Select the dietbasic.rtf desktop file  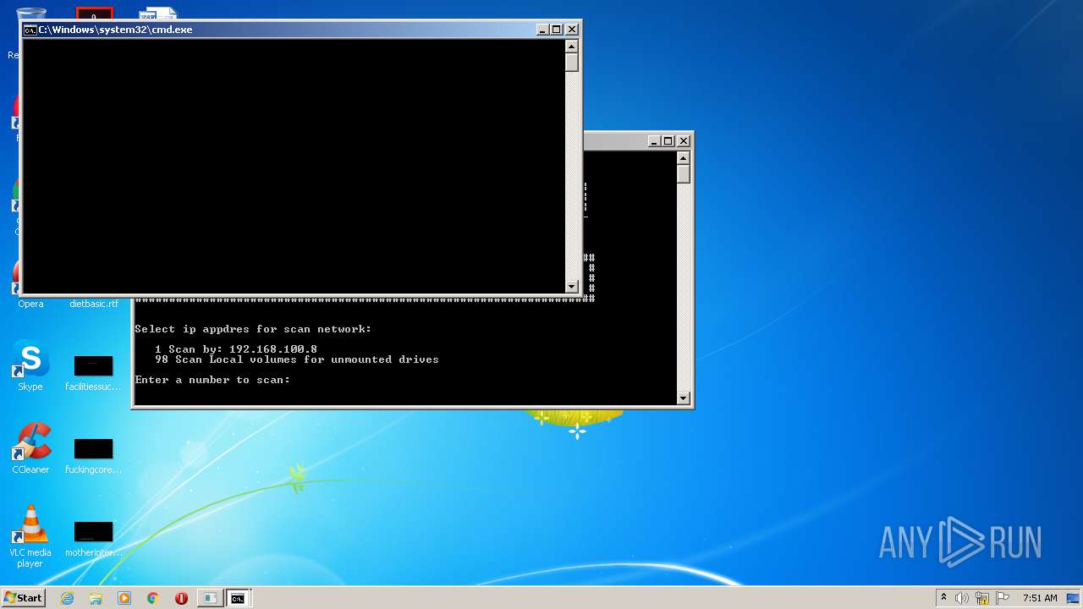94,304
